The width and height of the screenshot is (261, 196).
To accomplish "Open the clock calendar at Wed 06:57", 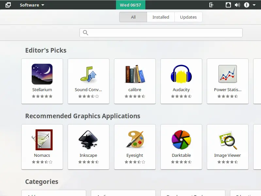I will 130,5.
